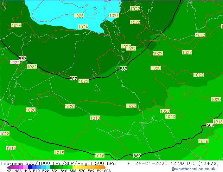The height and width of the screenshot is (172, 223).
Task: Click the 486 legend value
Action: (x=18, y=171)
